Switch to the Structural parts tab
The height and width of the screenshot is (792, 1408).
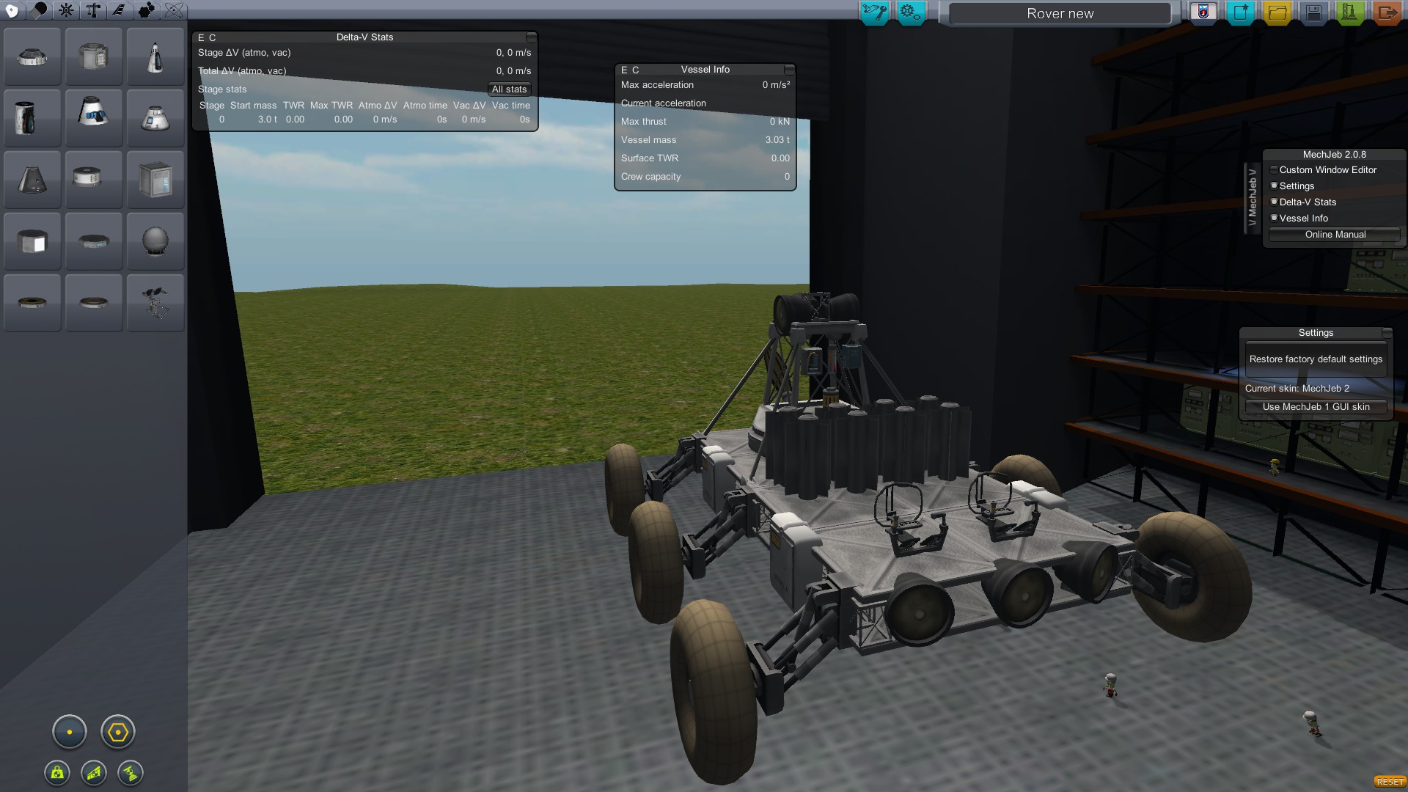[x=92, y=10]
